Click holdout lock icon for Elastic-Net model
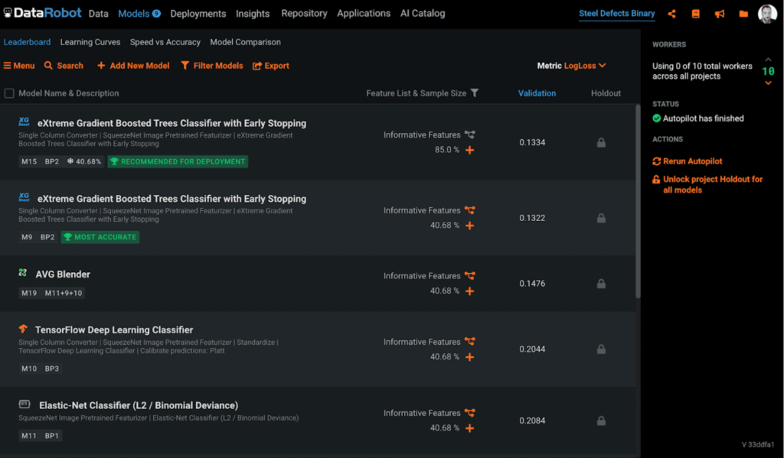Image resolution: width=784 pixels, height=458 pixels. 601,421
